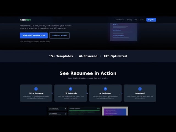Click the play arrow on AI Cover Letter
The width and height of the screenshot is (176, 132).
tap(66, 109)
